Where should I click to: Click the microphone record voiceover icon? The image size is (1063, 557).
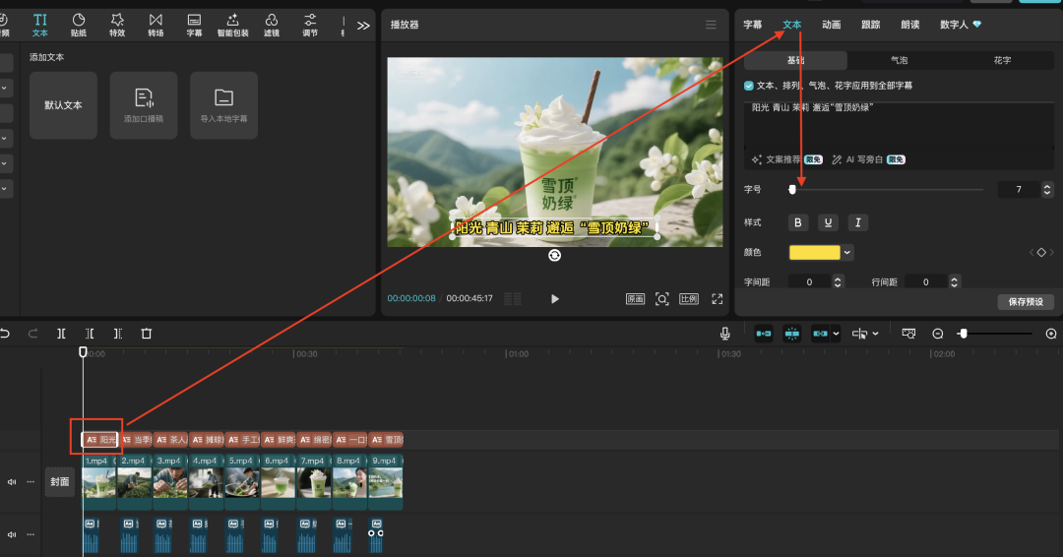click(x=725, y=334)
